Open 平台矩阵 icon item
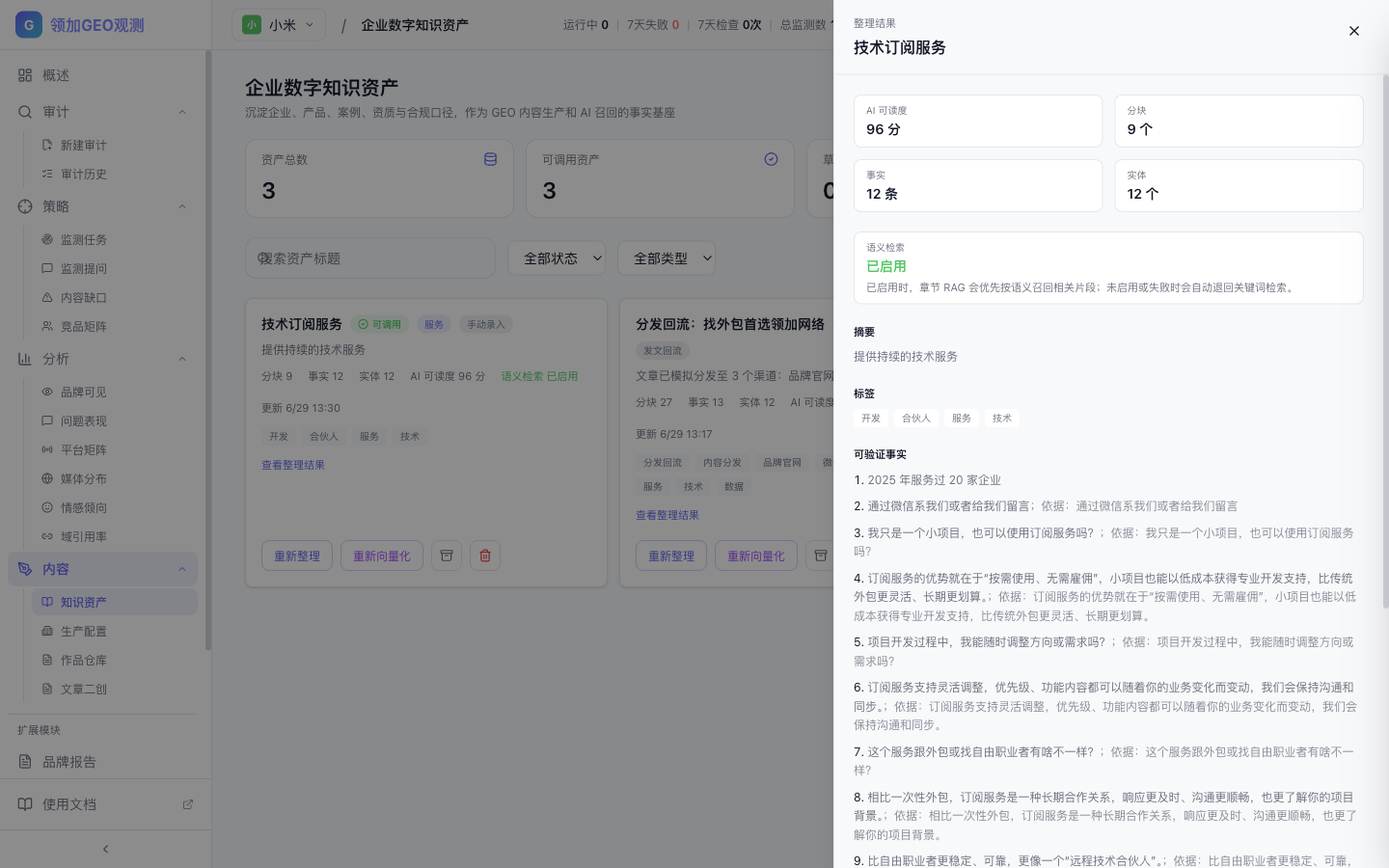 pyautogui.click(x=47, y=449)
